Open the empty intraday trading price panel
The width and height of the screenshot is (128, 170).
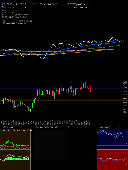[x=51, y=144]
